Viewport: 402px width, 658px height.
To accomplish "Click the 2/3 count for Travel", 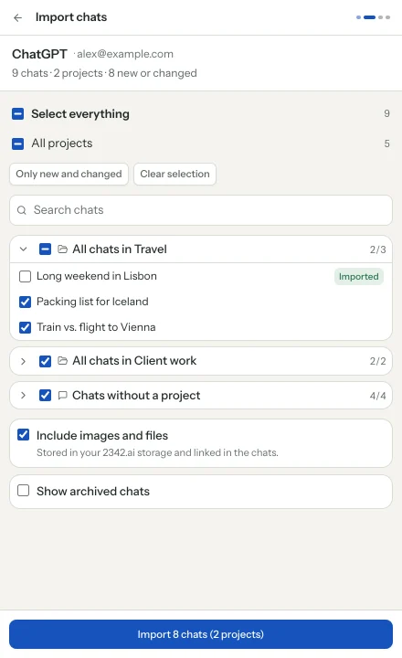I will [x=377, y=249].
